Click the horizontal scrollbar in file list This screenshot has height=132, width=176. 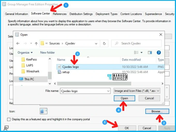(94, 84)
